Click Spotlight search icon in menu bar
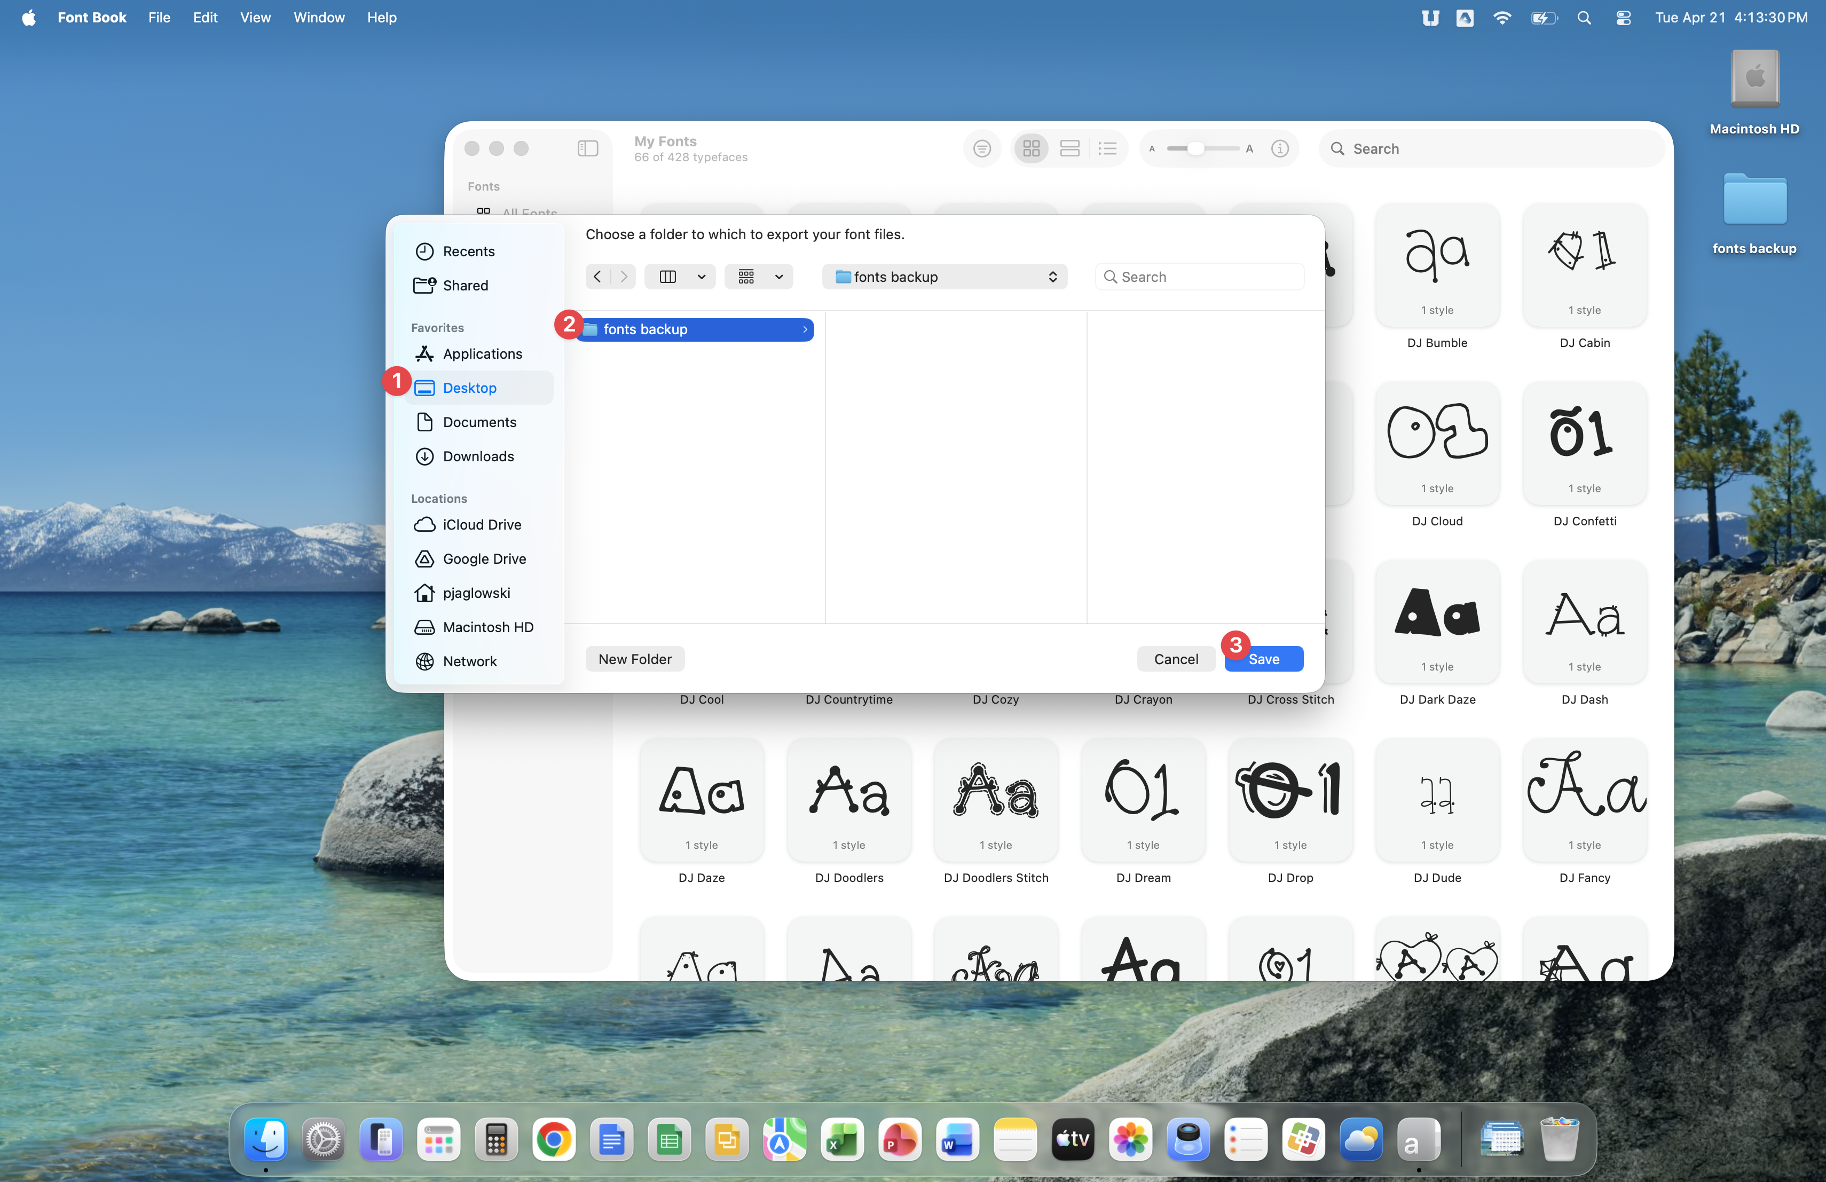The width and height of the screenshot is (1826, 1182). 1584,18
